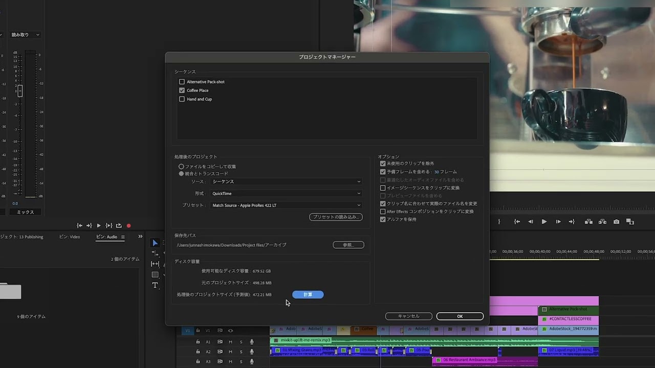Image resolution: width=655 pixels, height=368 pixels.
Task: Solo audio track A1
Action: click(241, 342)
